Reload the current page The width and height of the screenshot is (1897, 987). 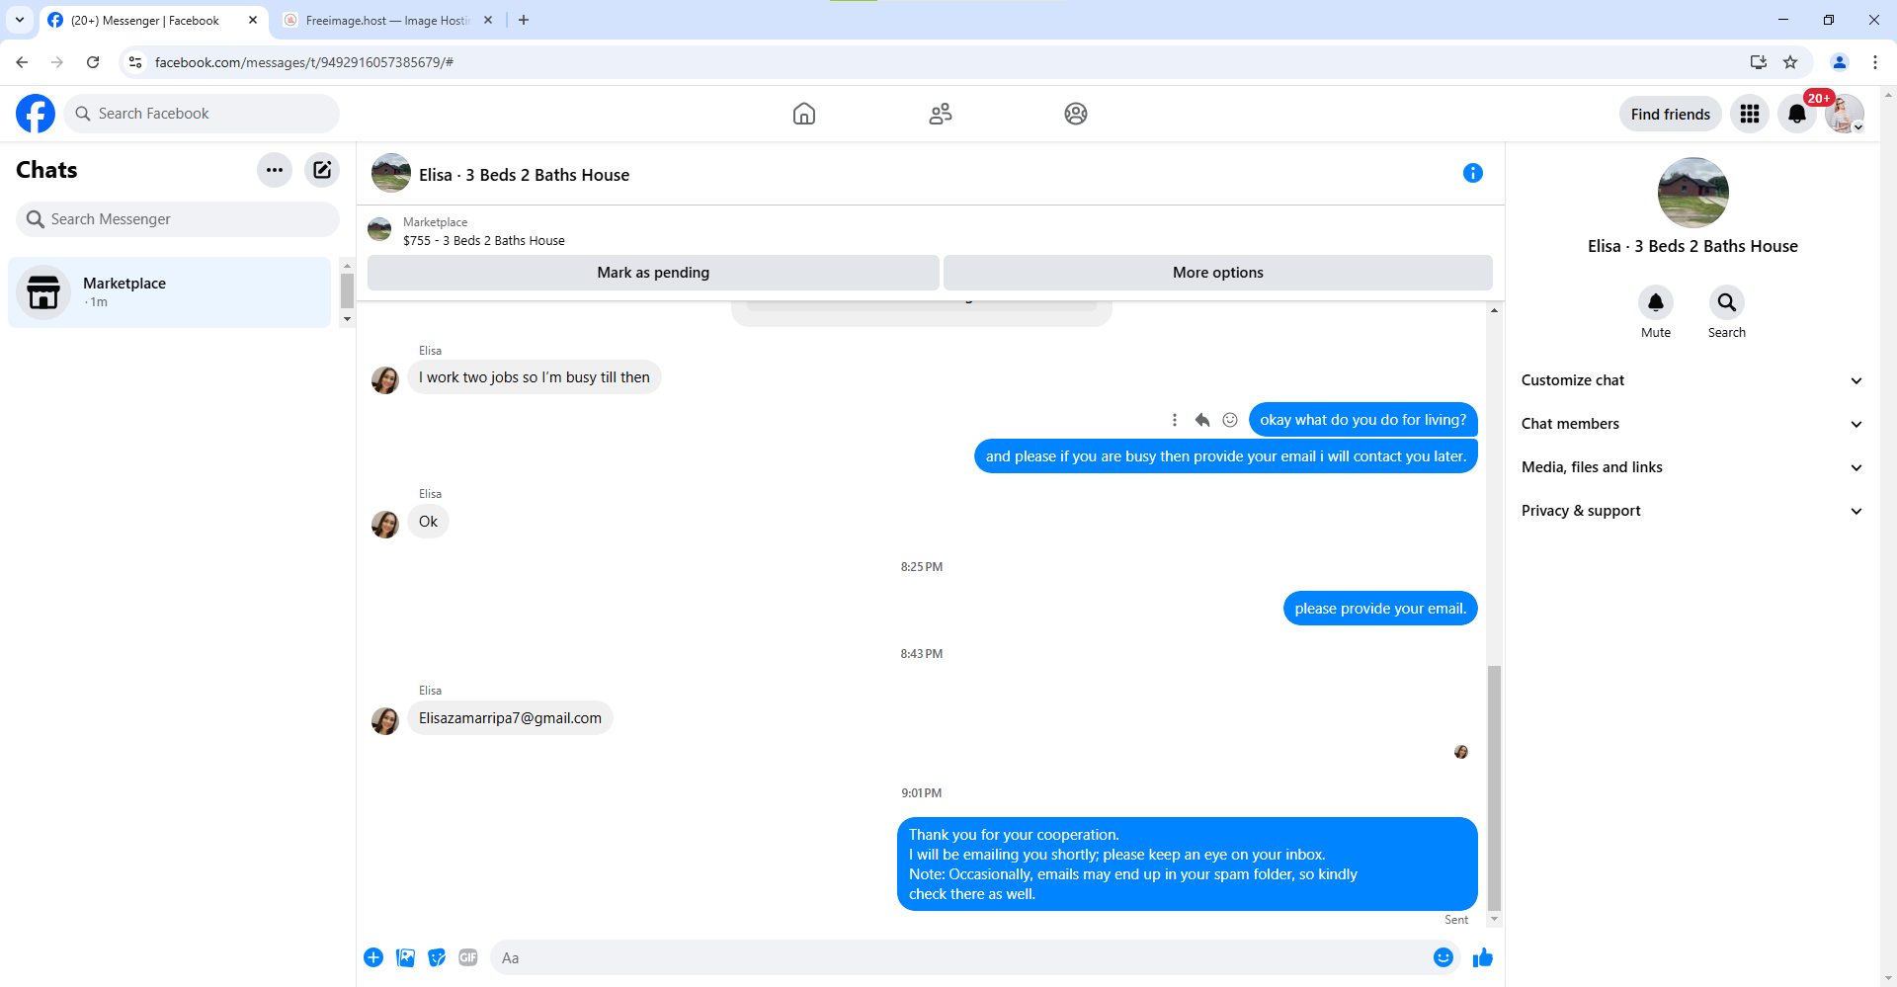pos(93,62)
